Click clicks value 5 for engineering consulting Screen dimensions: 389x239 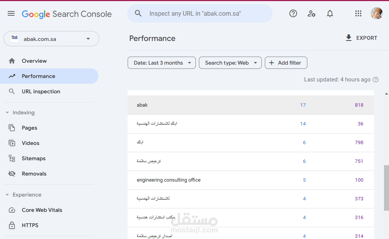pyautogui.click(x=304, y=180)
